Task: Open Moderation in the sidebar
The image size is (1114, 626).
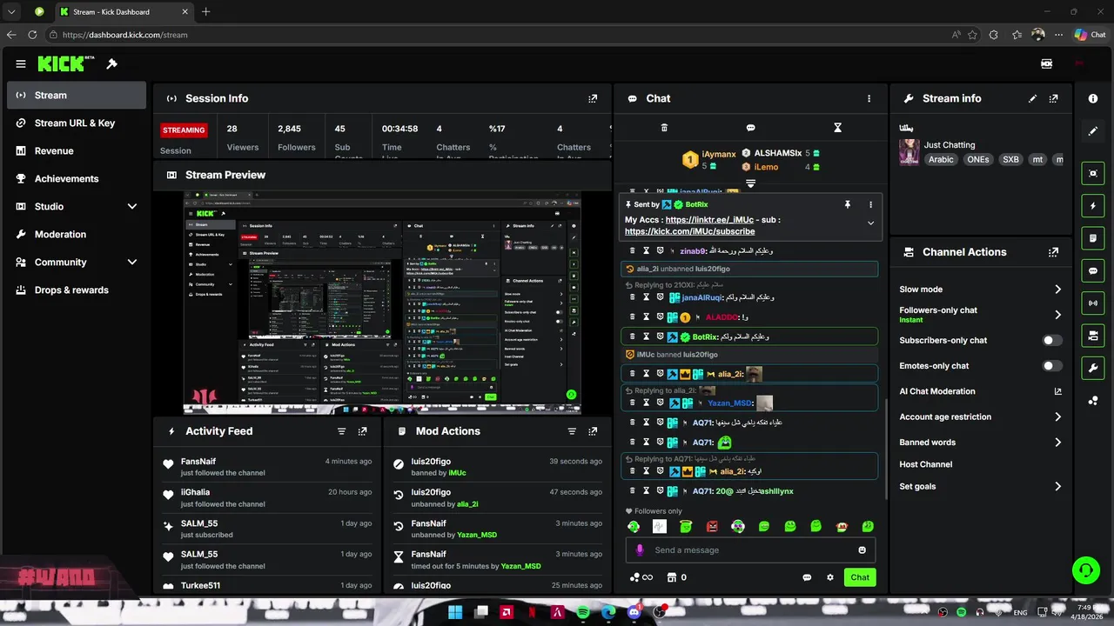Action: [77, 235]
